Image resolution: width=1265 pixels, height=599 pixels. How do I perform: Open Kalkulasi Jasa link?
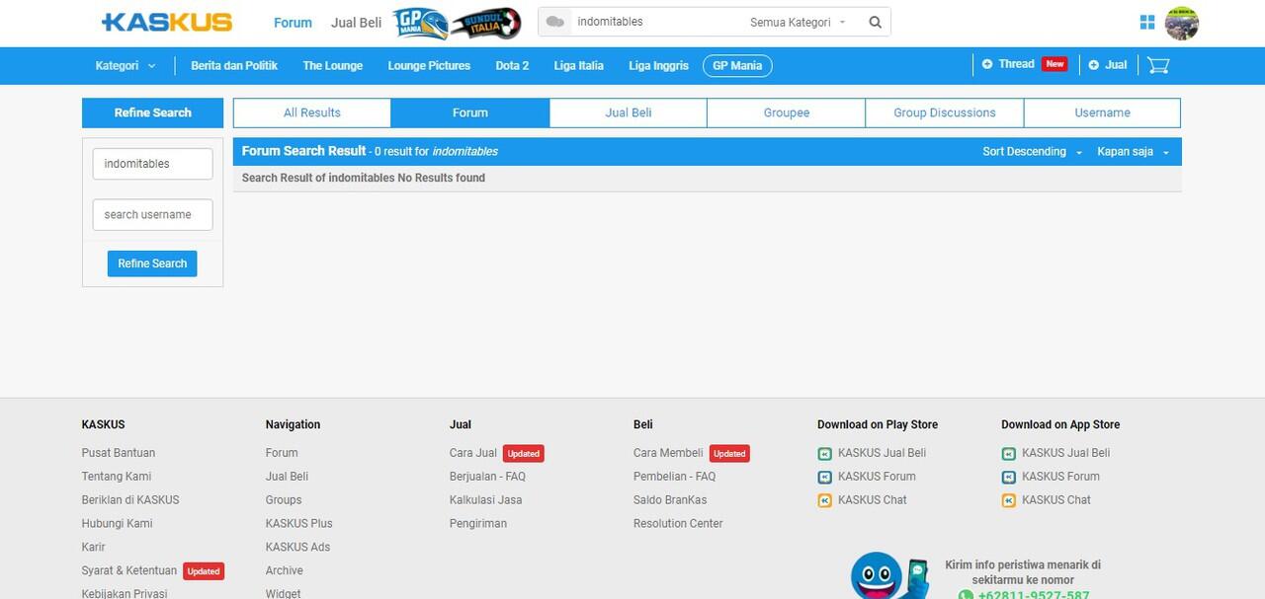tap(485, 500)
